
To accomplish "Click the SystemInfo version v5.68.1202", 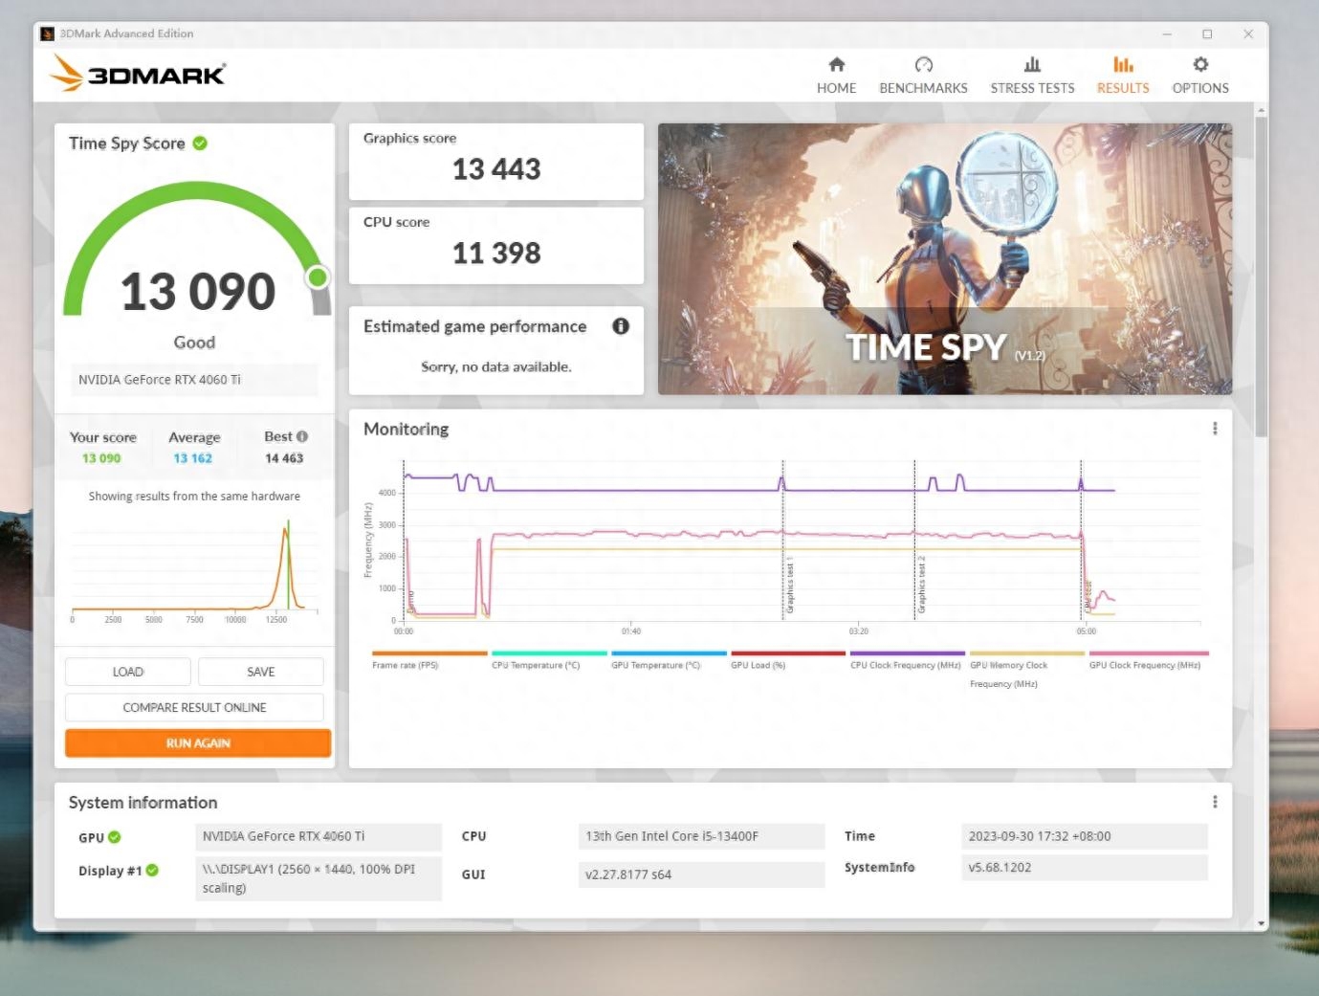I will (x=1085, y=868).
